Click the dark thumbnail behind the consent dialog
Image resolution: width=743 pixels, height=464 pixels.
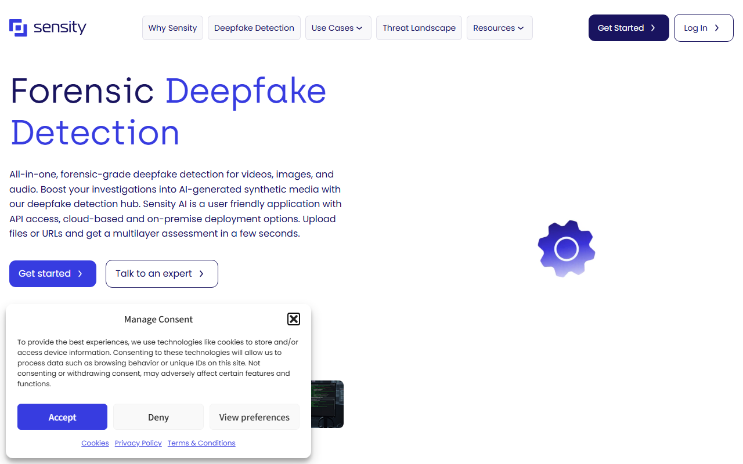point(327,404)
